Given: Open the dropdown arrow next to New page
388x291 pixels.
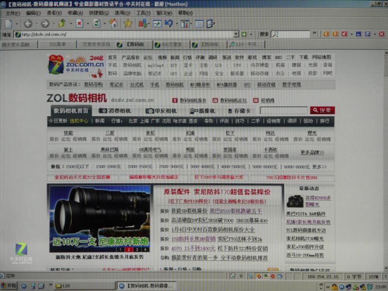Looking at the screenshot, I should [x=17, y=24].
